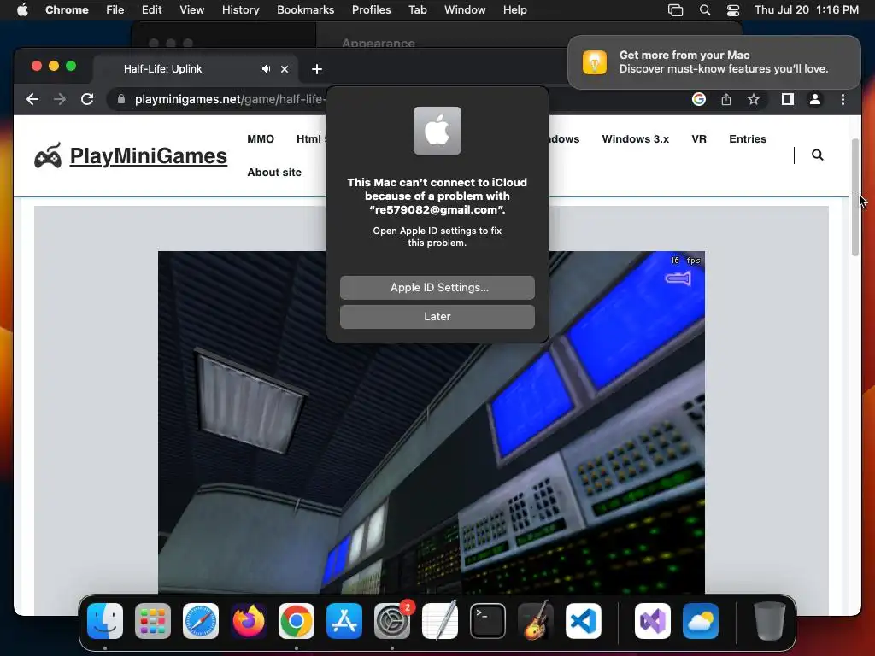Open the Help menu
The height and width of the screenshot is (656, 875).
(514, 10)
